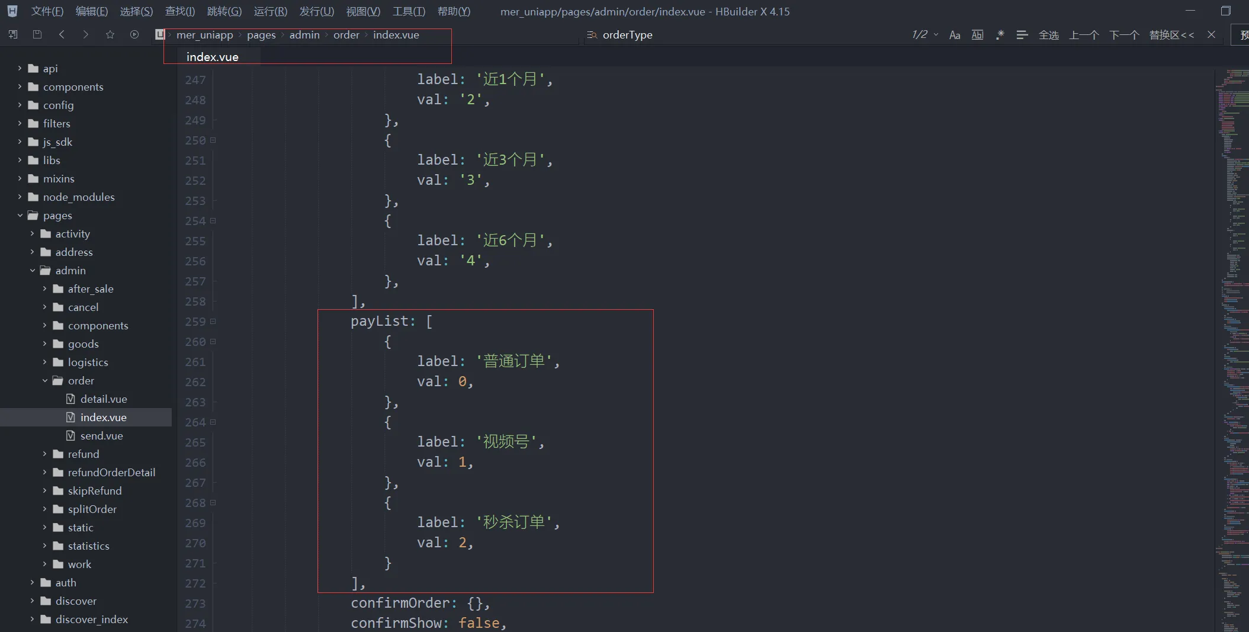Collapse the admin folder
The width and height of the screenshot is (1249, 632).
tap(32, 270)
